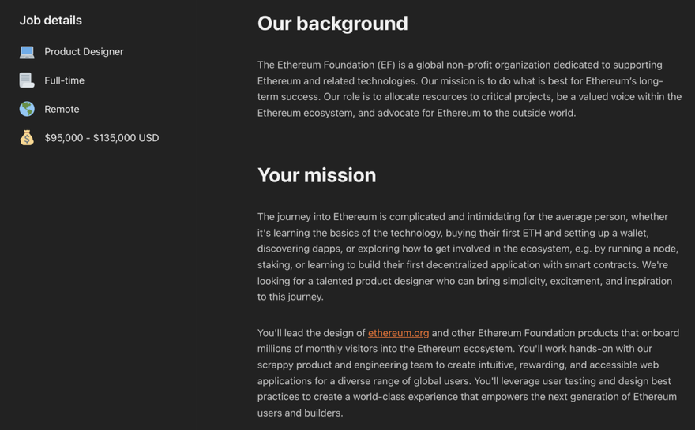
Task: Click the globe icon next to Remote
Action: (x=27, y=109)
